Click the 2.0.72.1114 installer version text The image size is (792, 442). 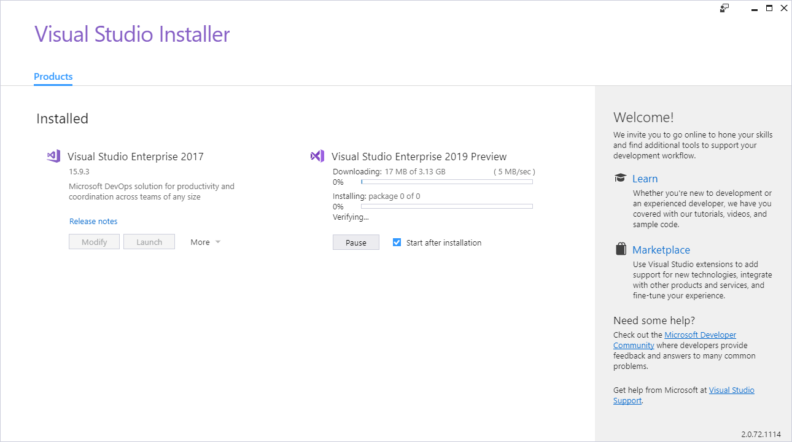tap(761, 434)
